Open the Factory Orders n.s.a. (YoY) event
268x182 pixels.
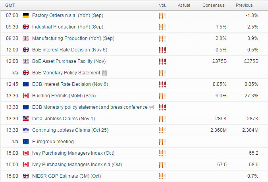[67, 15]
